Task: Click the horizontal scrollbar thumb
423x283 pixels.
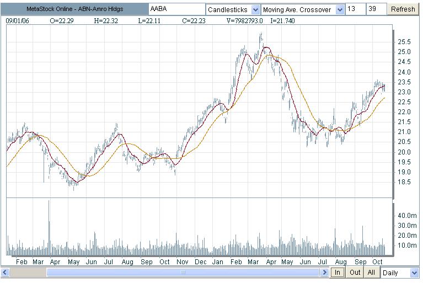Action: tap(183, 272)
